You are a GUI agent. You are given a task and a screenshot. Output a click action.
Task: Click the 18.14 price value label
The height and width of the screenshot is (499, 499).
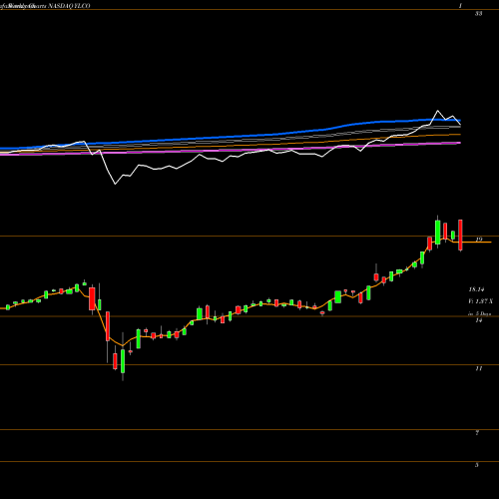coord(476,289)
